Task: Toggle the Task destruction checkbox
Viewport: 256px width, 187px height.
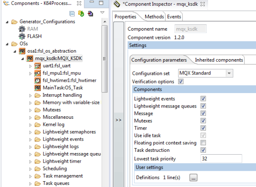Action: click(x=203, y=151)
